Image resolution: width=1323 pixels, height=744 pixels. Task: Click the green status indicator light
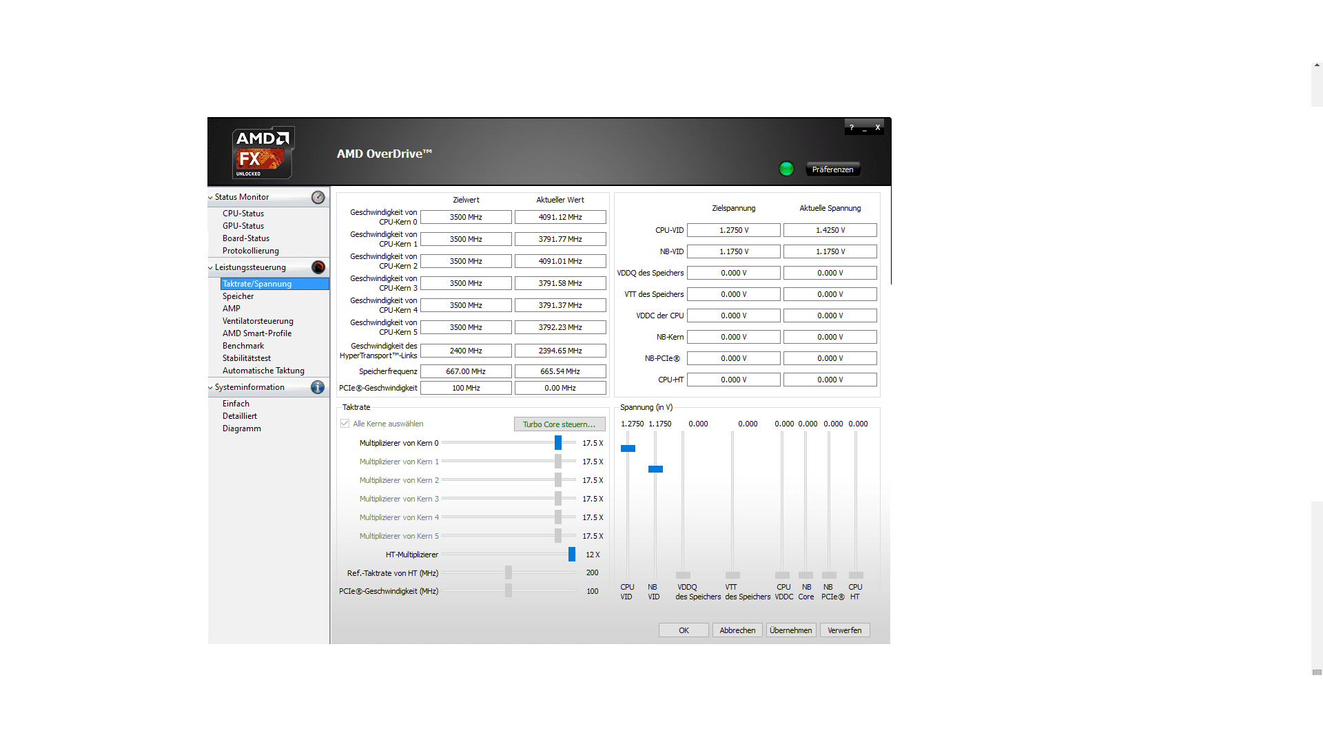click(786, 169)
